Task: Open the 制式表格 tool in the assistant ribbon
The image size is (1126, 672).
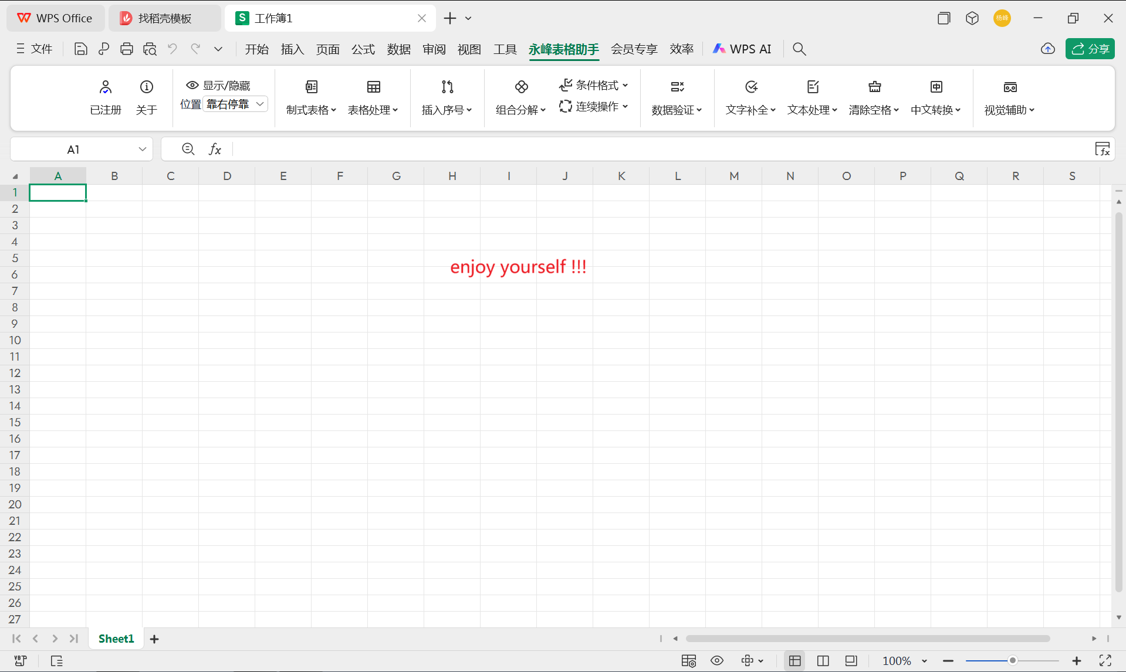Action: (311, 97)
